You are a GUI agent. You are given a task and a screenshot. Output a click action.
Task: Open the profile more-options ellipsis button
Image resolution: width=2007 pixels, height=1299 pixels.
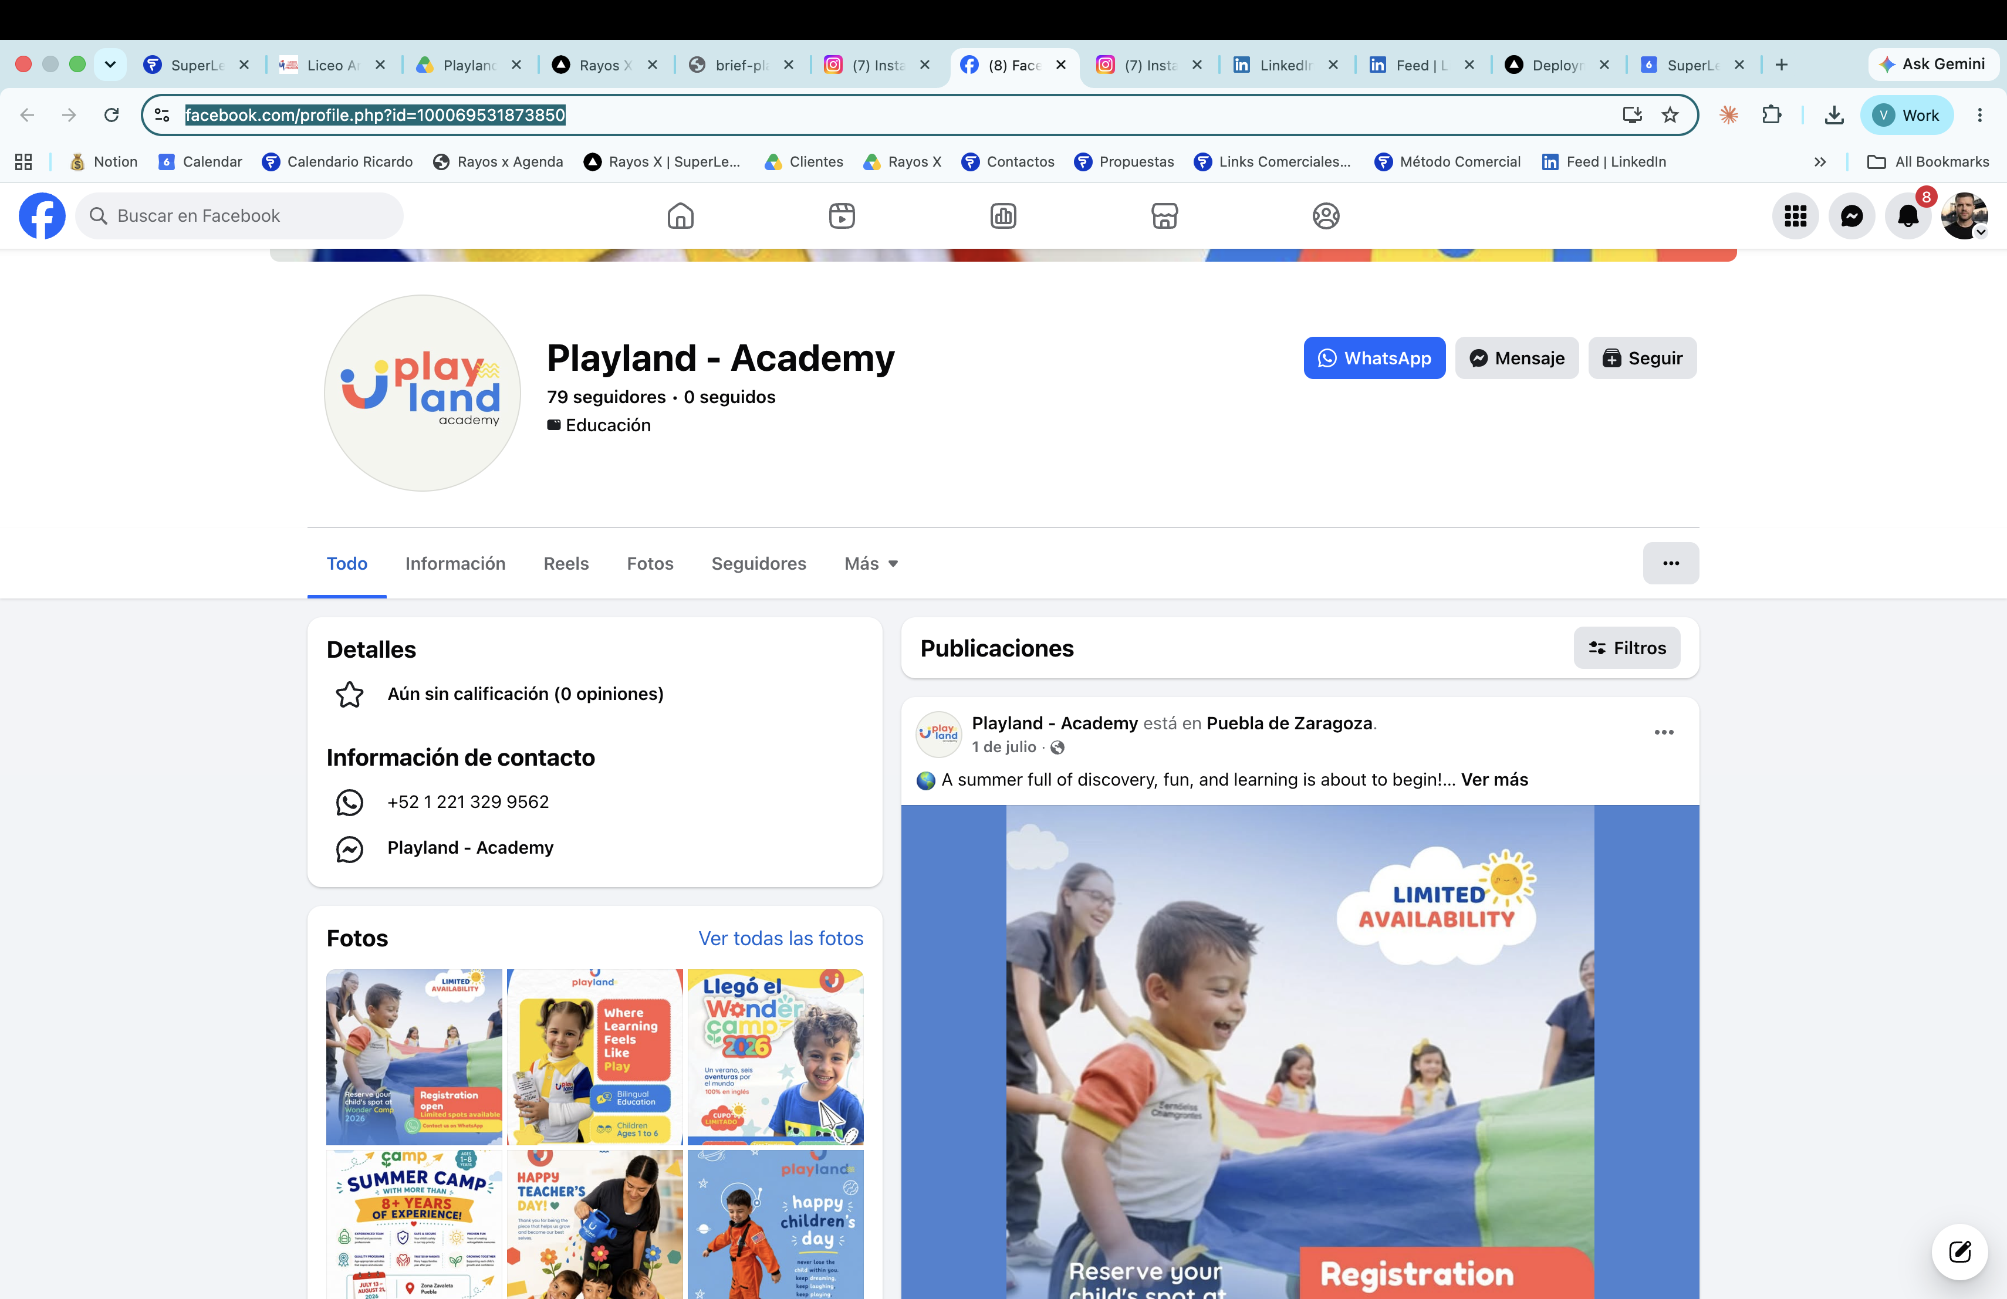[1671, 563]
